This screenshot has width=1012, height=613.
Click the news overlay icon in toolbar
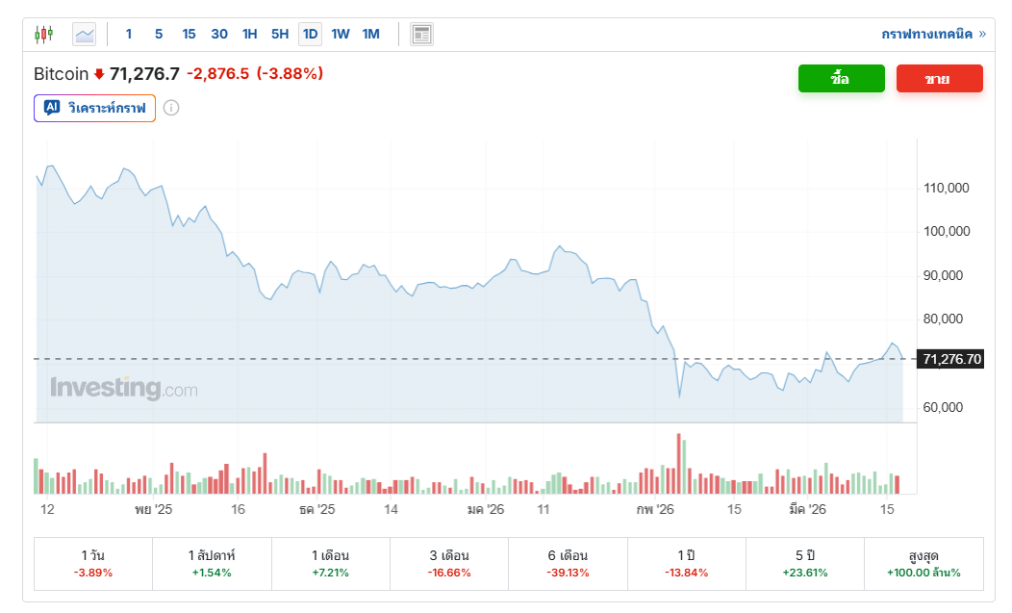click(x=421, y=35)
